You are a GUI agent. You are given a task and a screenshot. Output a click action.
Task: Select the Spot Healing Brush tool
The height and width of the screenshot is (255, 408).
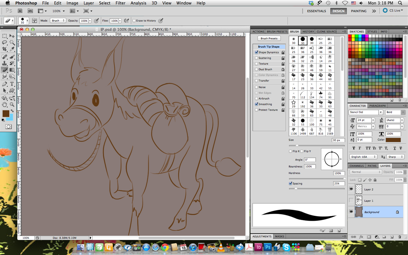pos(5,57)
